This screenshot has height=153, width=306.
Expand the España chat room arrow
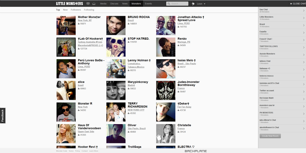(304, 33)
